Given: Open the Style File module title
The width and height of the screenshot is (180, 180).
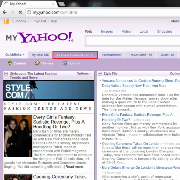Looking at the screenshot, I should click(110, 74).
